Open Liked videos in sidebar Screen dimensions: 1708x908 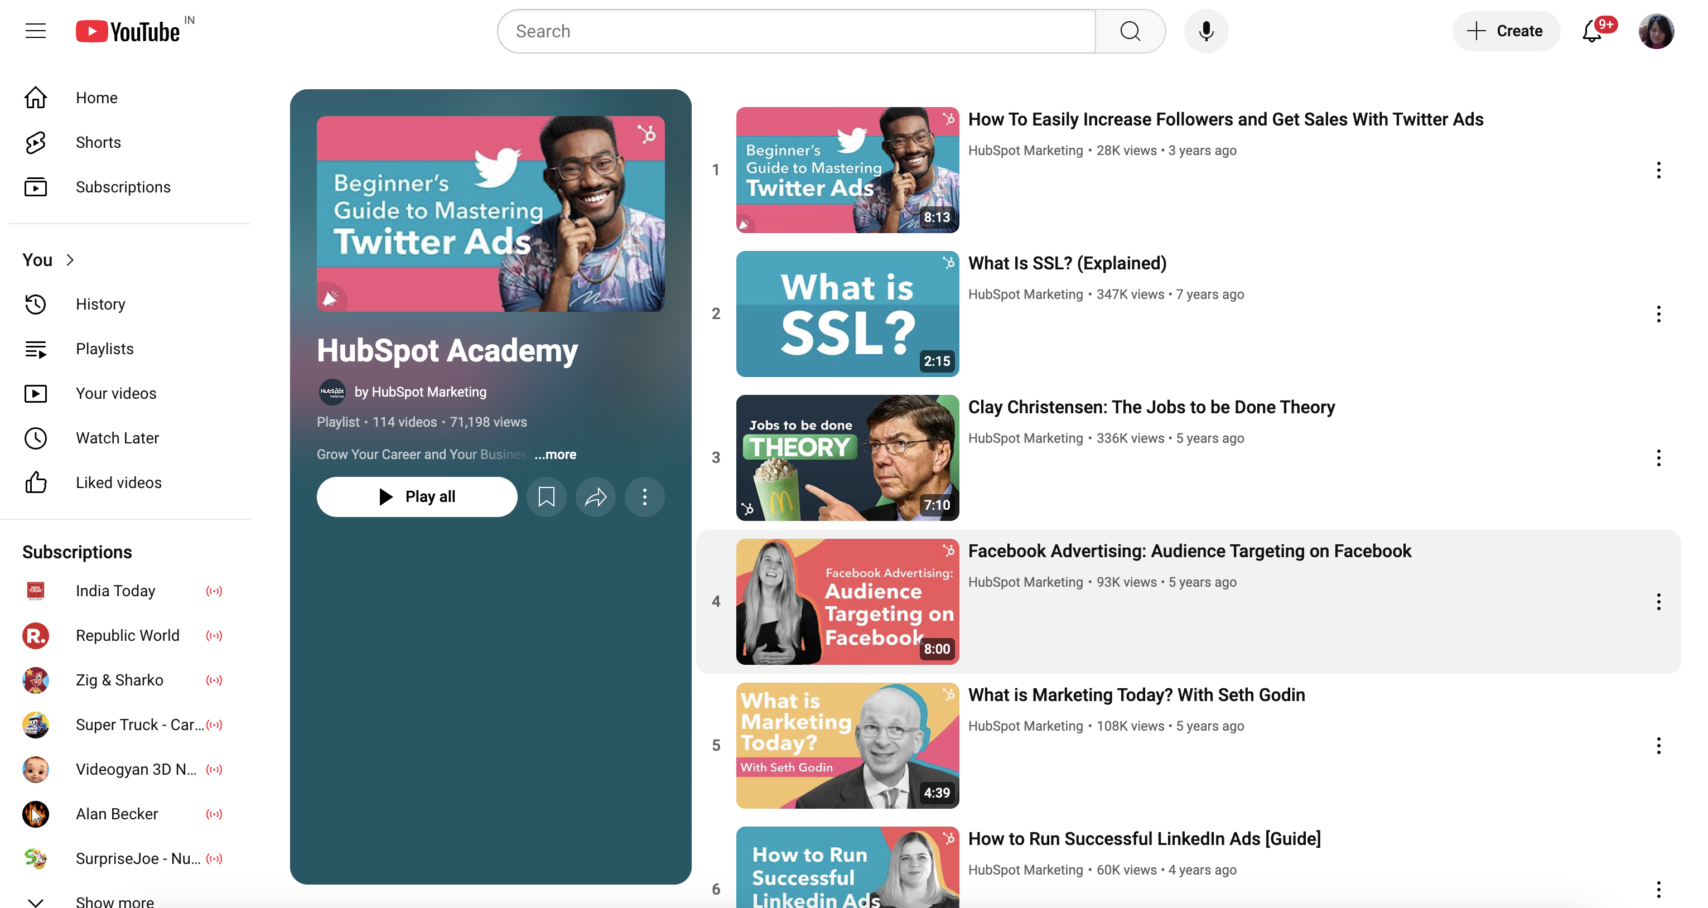coord(118,482)
